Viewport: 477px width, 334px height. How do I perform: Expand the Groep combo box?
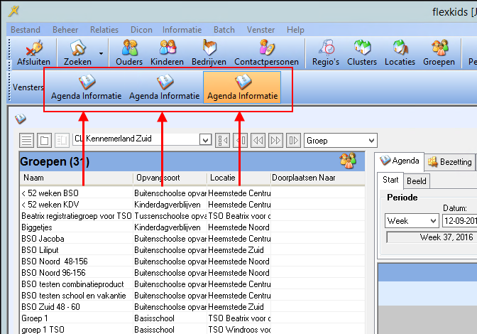(x=369, y=141)
